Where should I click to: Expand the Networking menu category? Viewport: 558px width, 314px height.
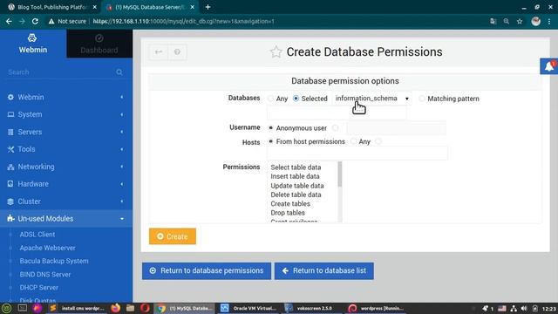tap(66, 167)
